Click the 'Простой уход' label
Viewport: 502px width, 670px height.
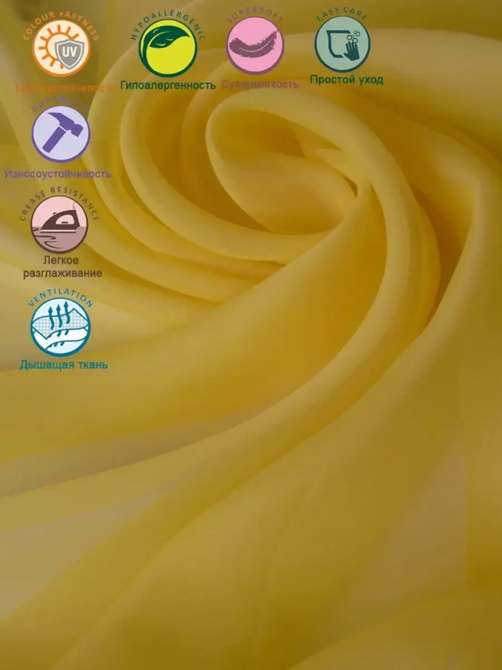(x=346, y=79)
